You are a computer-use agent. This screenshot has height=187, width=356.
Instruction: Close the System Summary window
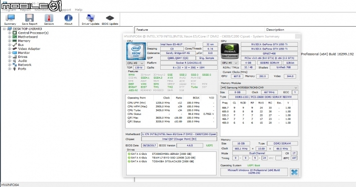(x=298, y=36)
